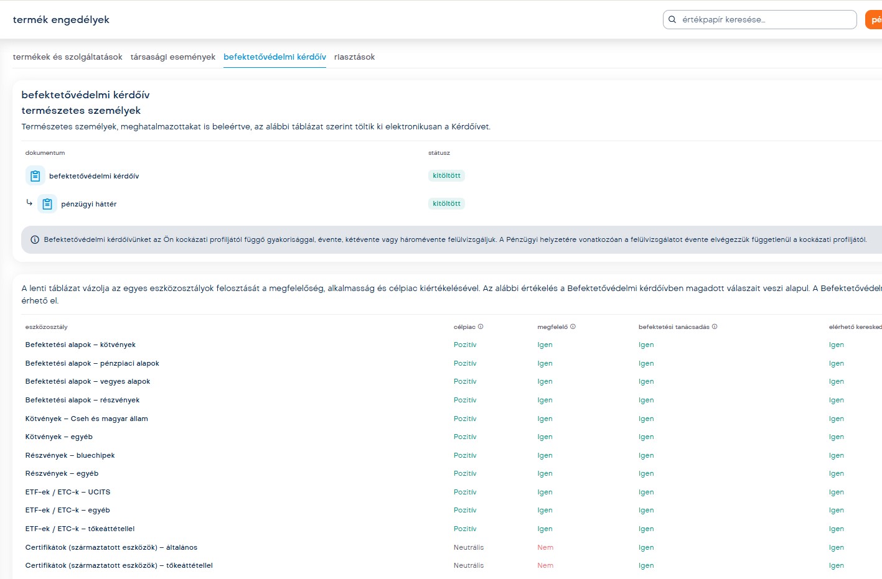Select the befektetővédelmi kérdőív tab

click(274, 57)
